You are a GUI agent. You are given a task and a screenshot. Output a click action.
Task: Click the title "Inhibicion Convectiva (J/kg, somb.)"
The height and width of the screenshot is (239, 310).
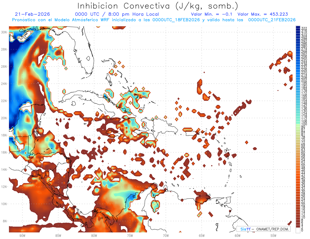coord(158,6)
